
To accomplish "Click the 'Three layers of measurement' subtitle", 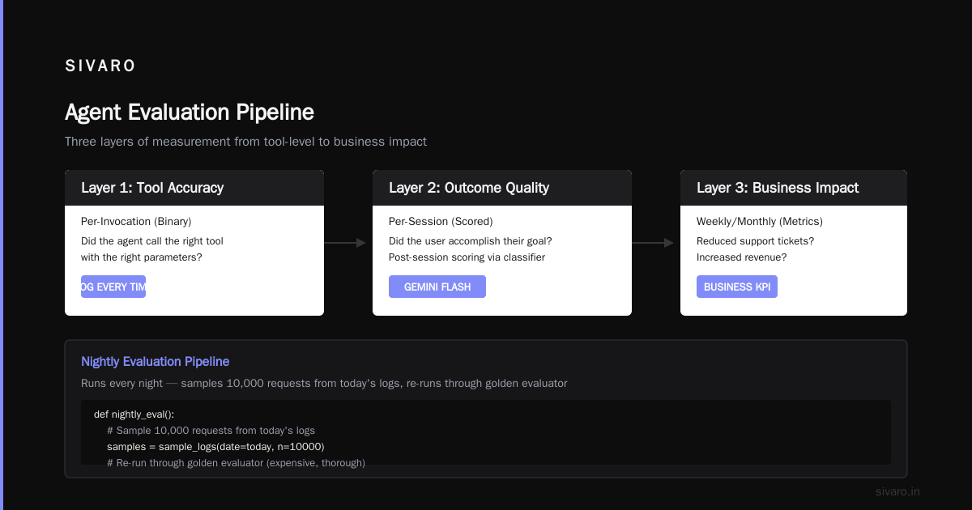I will 245,142.
